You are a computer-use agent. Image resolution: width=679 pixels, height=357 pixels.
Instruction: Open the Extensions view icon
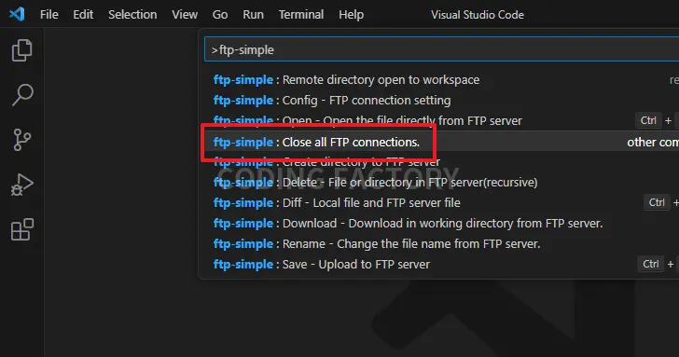[22, 229]
